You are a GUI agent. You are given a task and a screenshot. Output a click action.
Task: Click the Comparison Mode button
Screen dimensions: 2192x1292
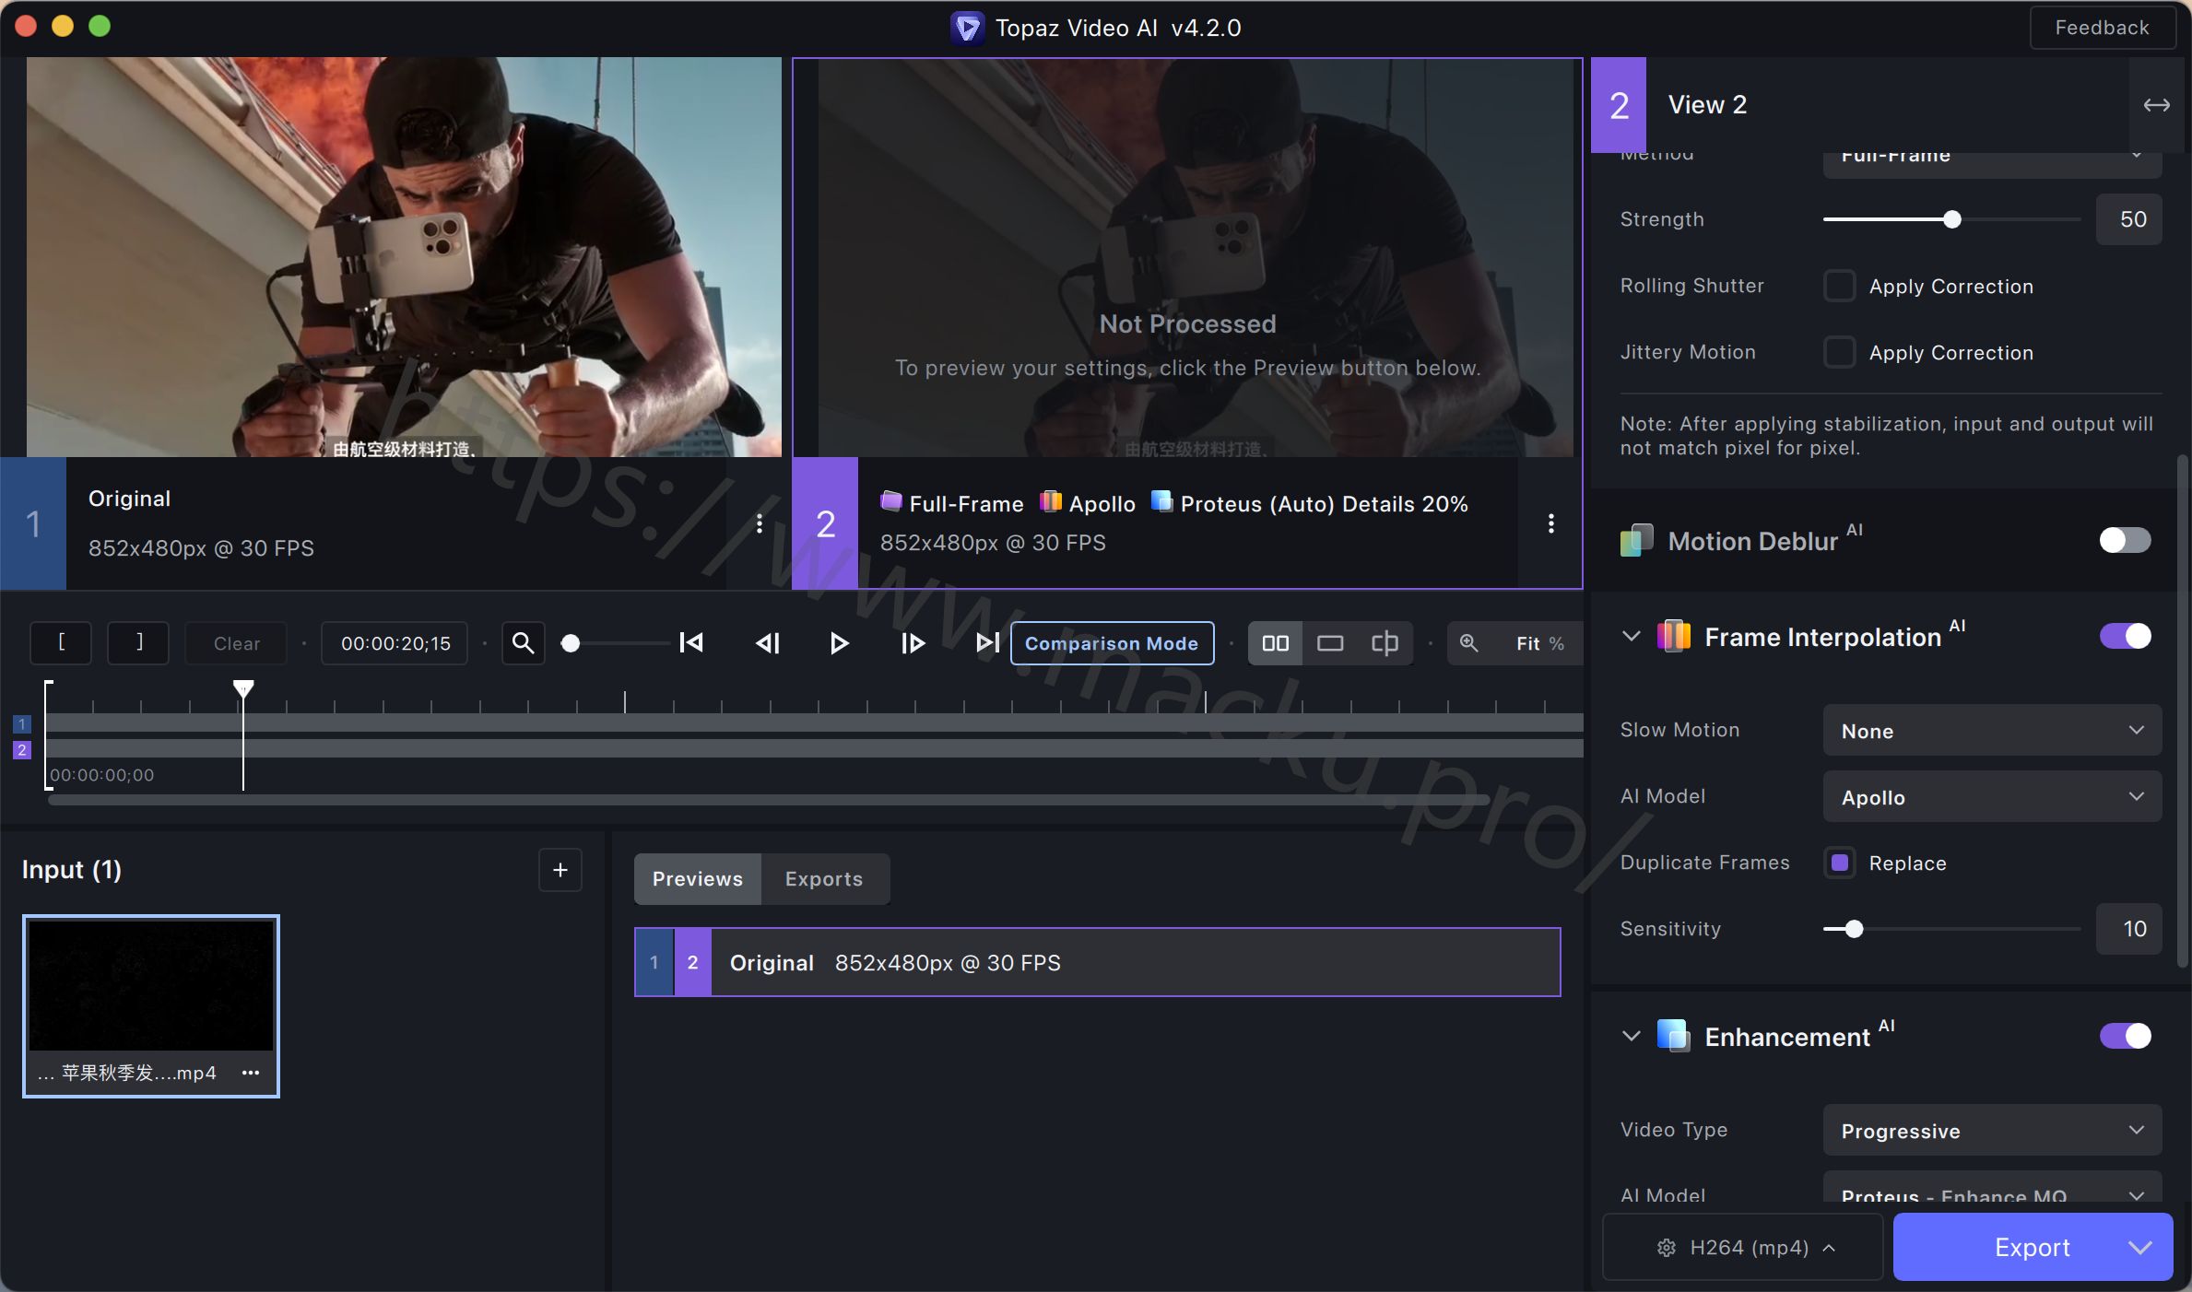1112,643
